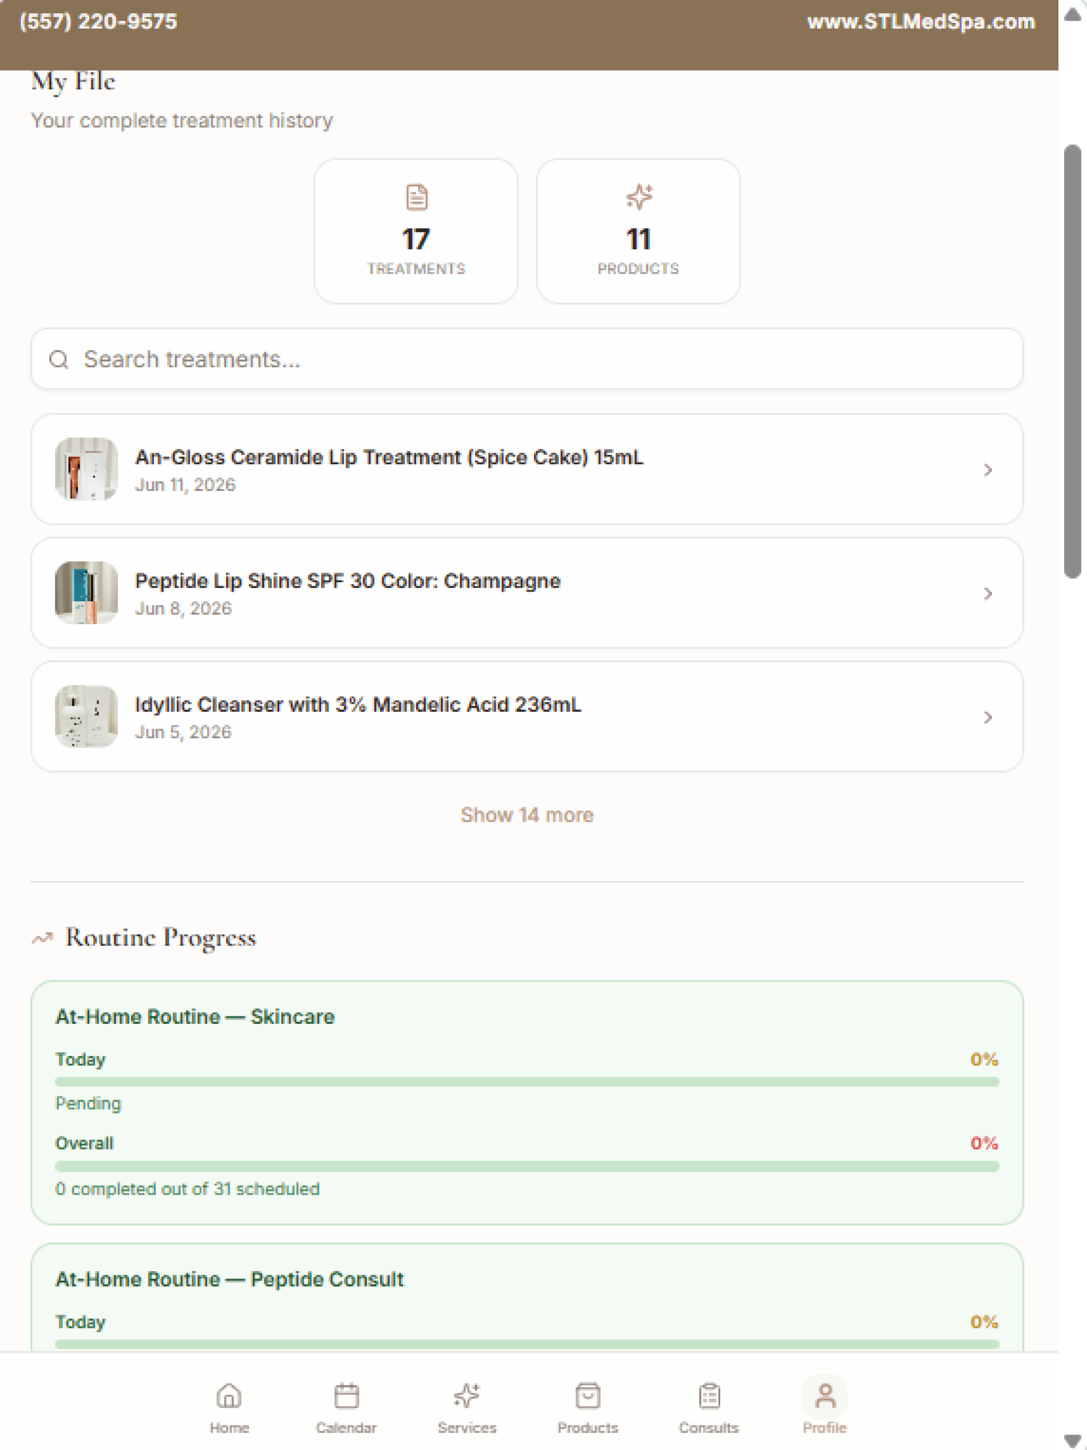Expand the An-Gloss Ceramide Lip Treatment chevron
The image size is (1087, 1450).
[x=987, y=469]
